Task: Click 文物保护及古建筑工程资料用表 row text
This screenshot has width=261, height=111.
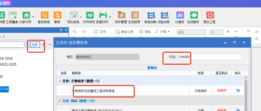Action: click(x=93, y=91)
